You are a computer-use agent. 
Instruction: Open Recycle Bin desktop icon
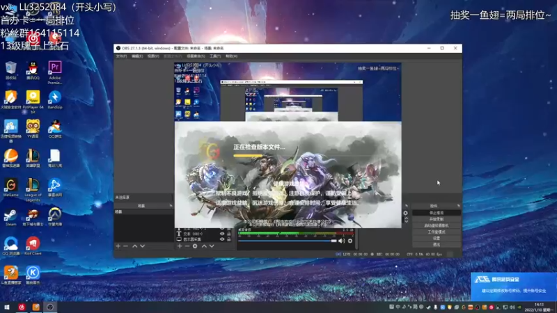coord(11,70)
